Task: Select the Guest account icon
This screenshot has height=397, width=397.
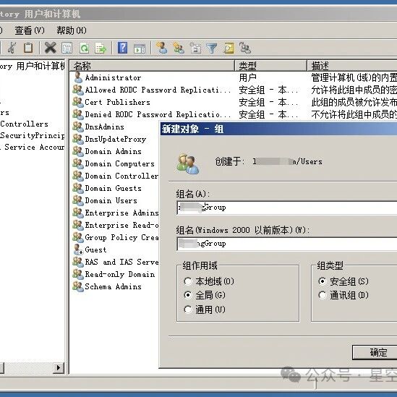Action: click(x=78, y=249)
